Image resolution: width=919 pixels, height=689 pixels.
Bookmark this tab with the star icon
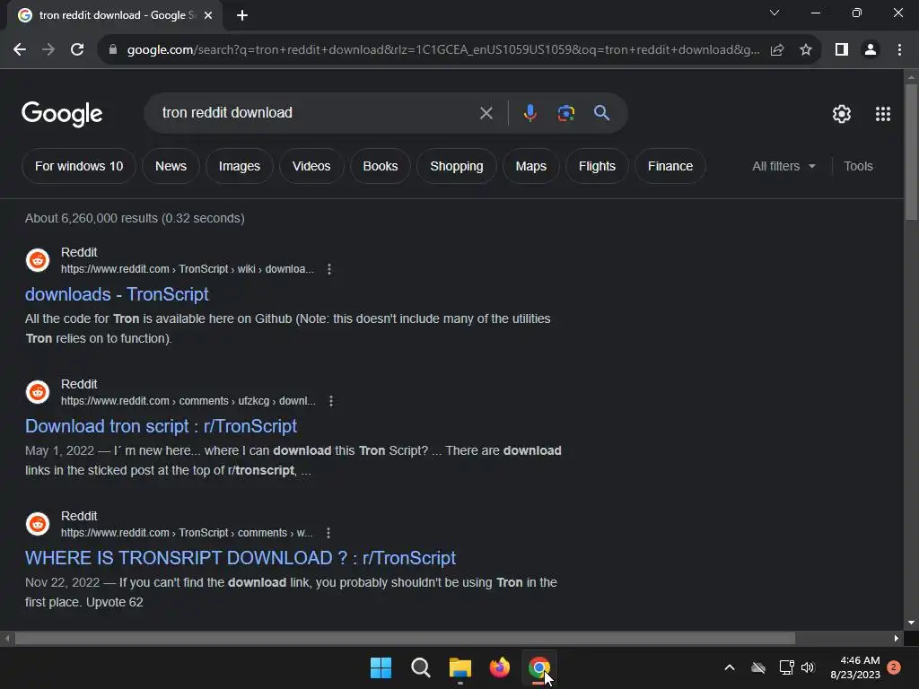pos(806,50)
